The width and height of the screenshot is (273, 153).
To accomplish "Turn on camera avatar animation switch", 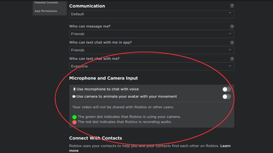I will click(226, 97).
